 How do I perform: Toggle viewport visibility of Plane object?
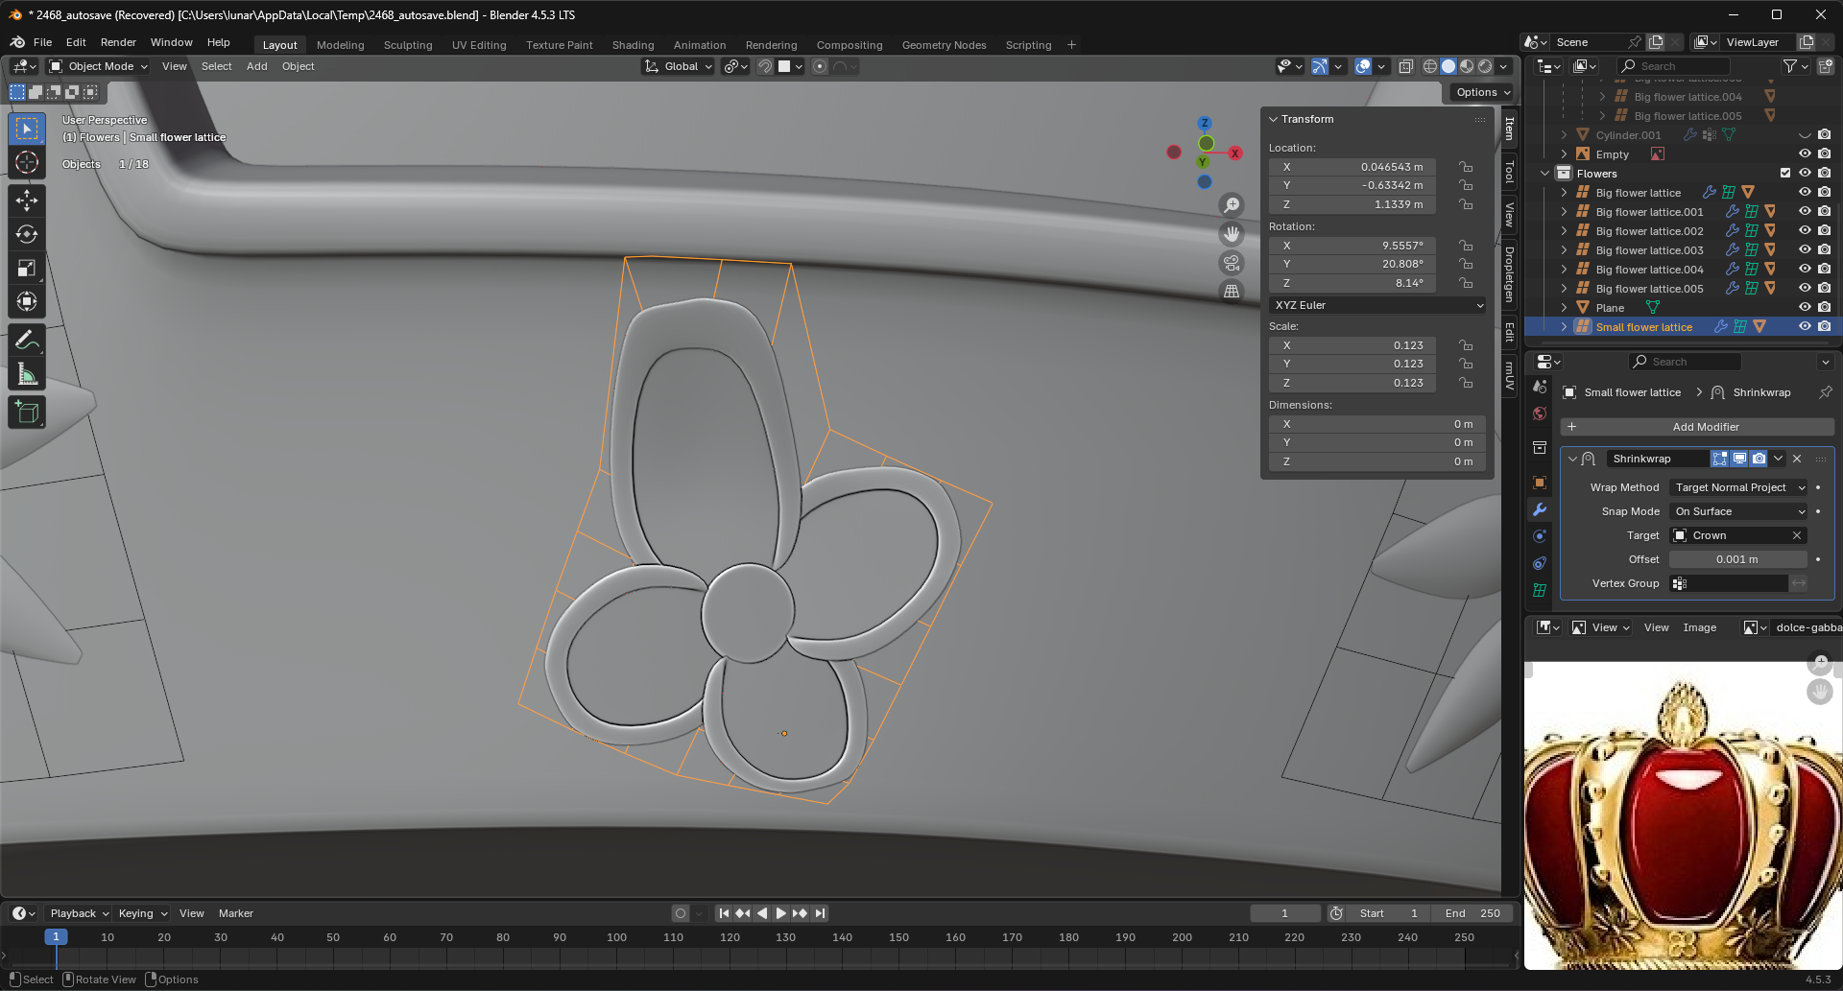tap(1805, 308)
